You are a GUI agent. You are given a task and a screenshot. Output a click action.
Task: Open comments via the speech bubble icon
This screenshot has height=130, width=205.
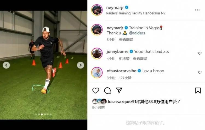click(x=107, y=91)
